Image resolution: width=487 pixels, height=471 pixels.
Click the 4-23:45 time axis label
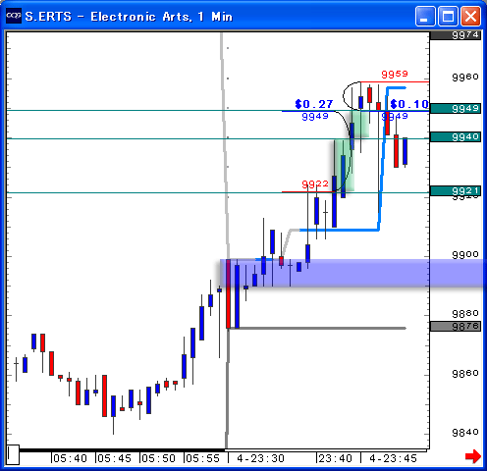coord(393,458)
